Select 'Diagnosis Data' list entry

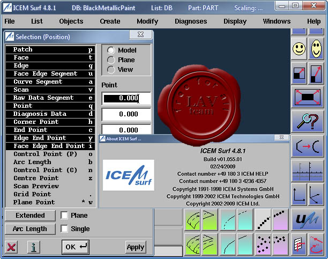coord(50,114)
